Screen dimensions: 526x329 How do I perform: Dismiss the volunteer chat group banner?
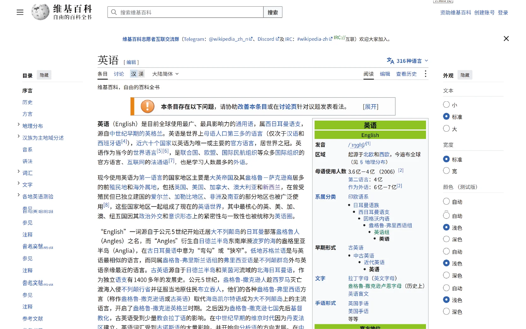[506, 39]
